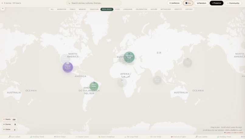Toggle the Sky mode button

(188, 3)
